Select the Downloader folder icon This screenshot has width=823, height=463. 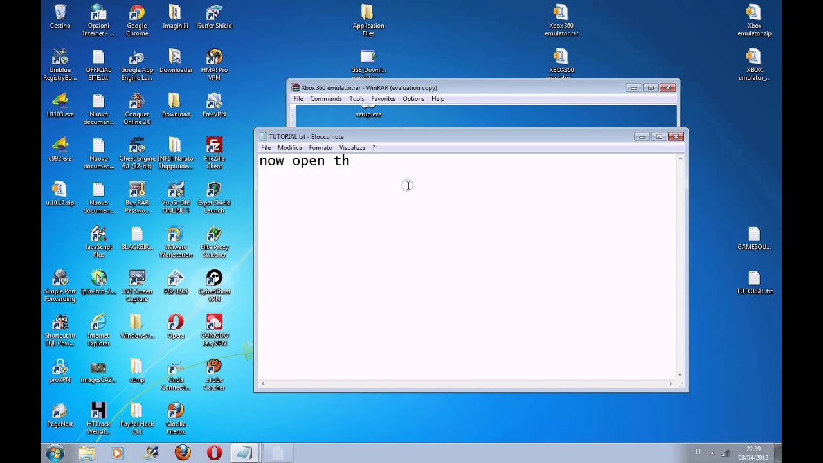pyautogui.click(x=176, y=61)
